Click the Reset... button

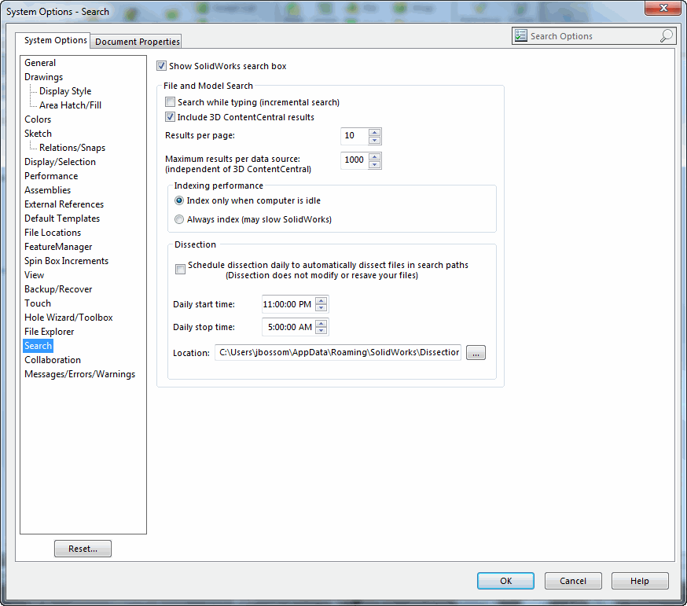coord(83,549)
